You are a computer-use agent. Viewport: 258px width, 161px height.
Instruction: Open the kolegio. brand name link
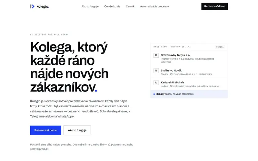coord(43,6)
